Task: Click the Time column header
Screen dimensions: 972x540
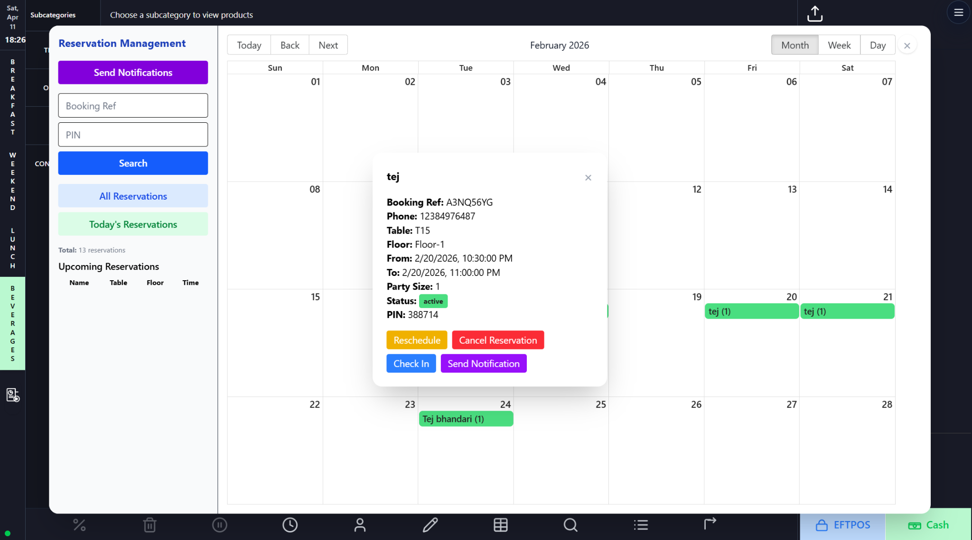Action: coord(190,283)
